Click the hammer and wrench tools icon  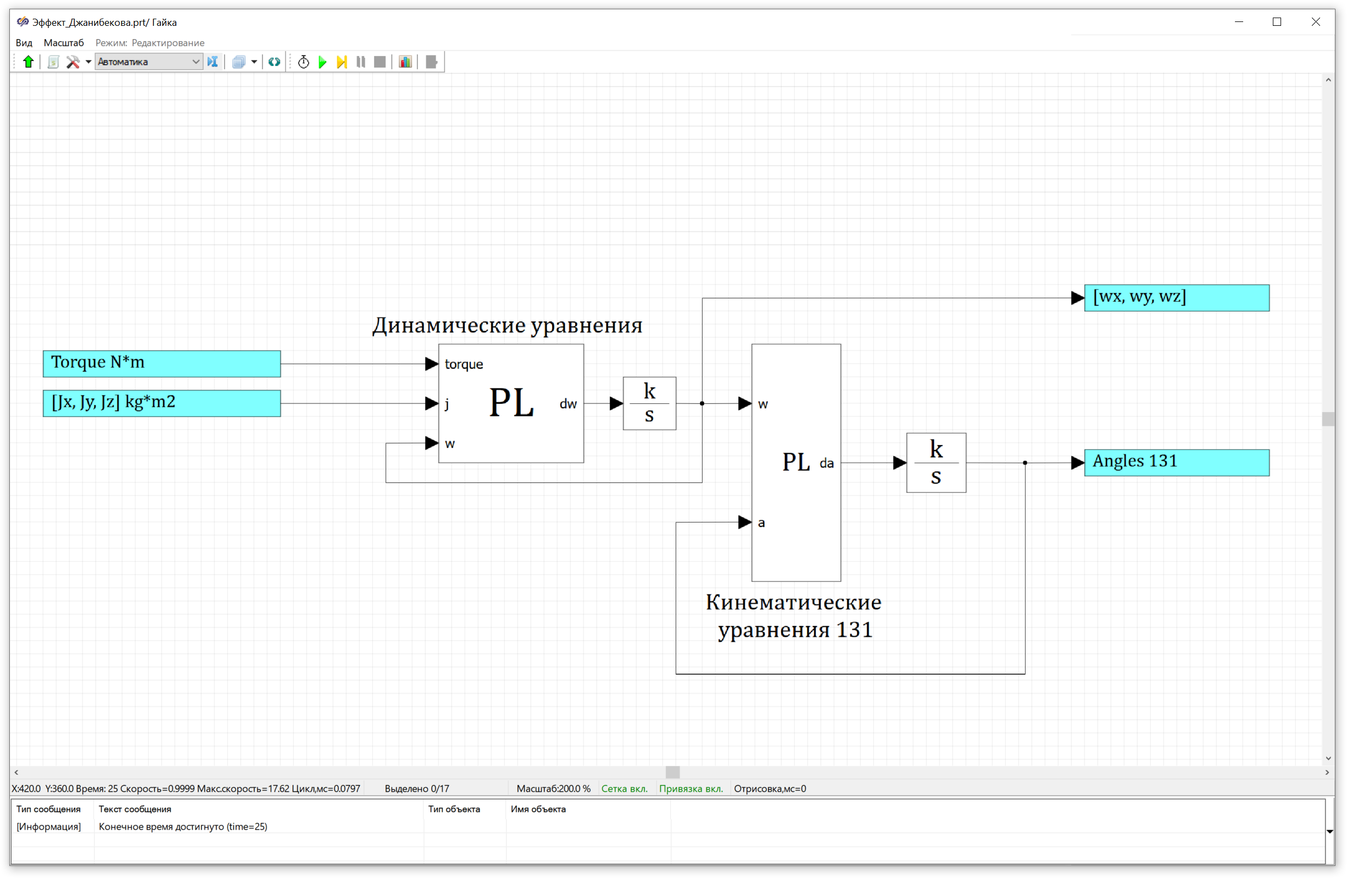coord(73,62)
